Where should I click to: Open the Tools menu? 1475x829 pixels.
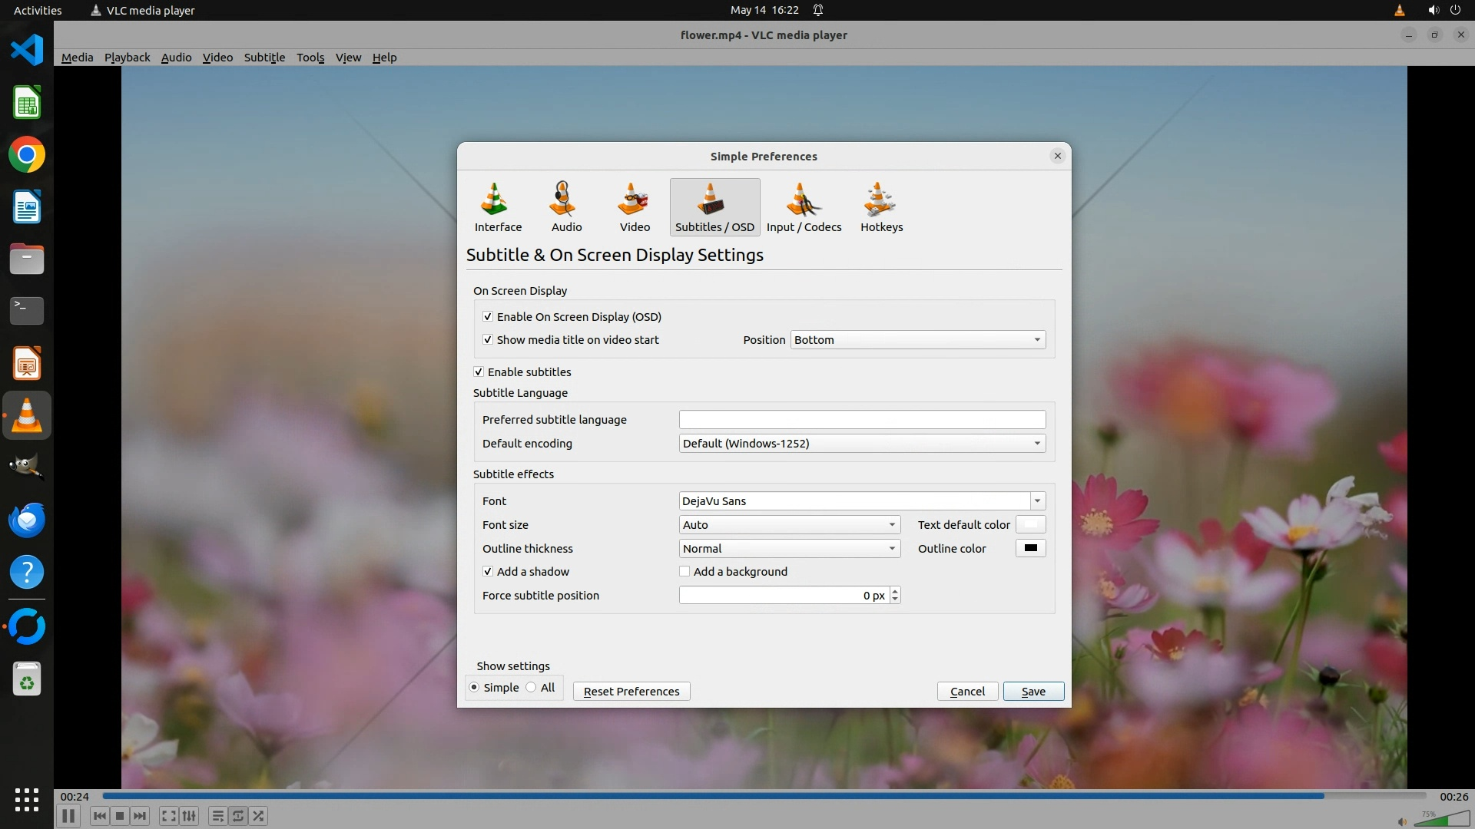click(x=310, y=58)
